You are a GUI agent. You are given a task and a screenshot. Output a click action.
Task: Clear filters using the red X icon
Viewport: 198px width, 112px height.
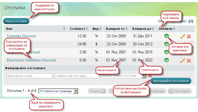[x=150, y=76]
